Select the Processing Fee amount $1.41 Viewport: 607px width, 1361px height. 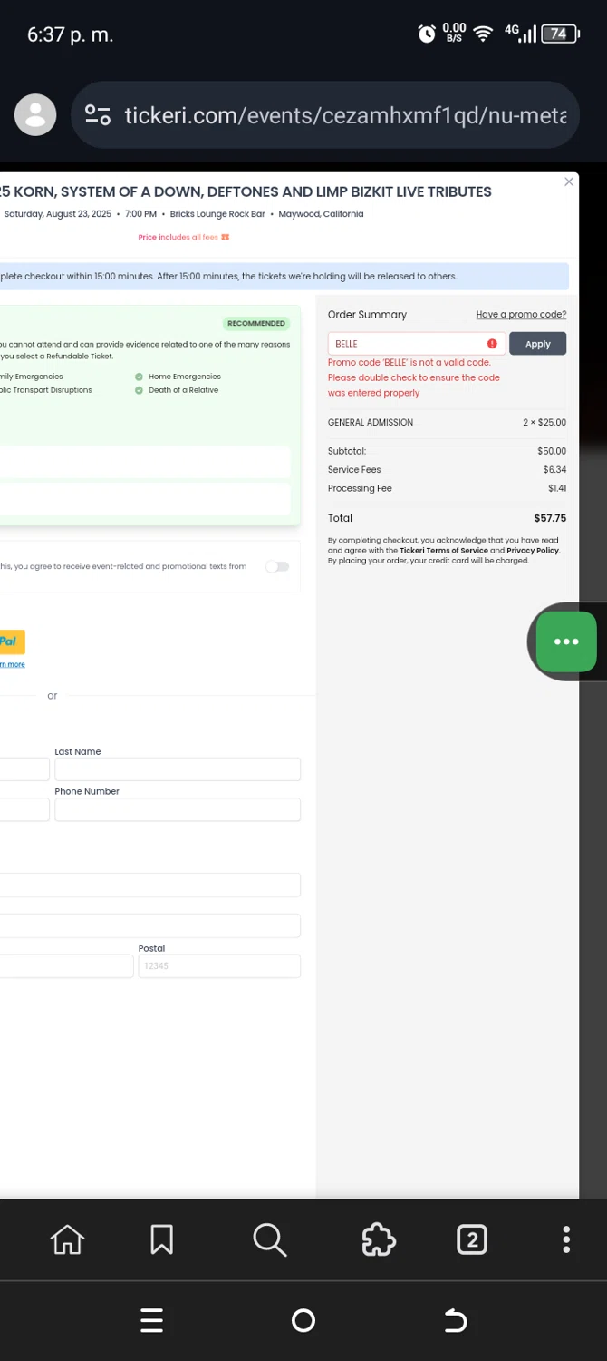[557, 488]
